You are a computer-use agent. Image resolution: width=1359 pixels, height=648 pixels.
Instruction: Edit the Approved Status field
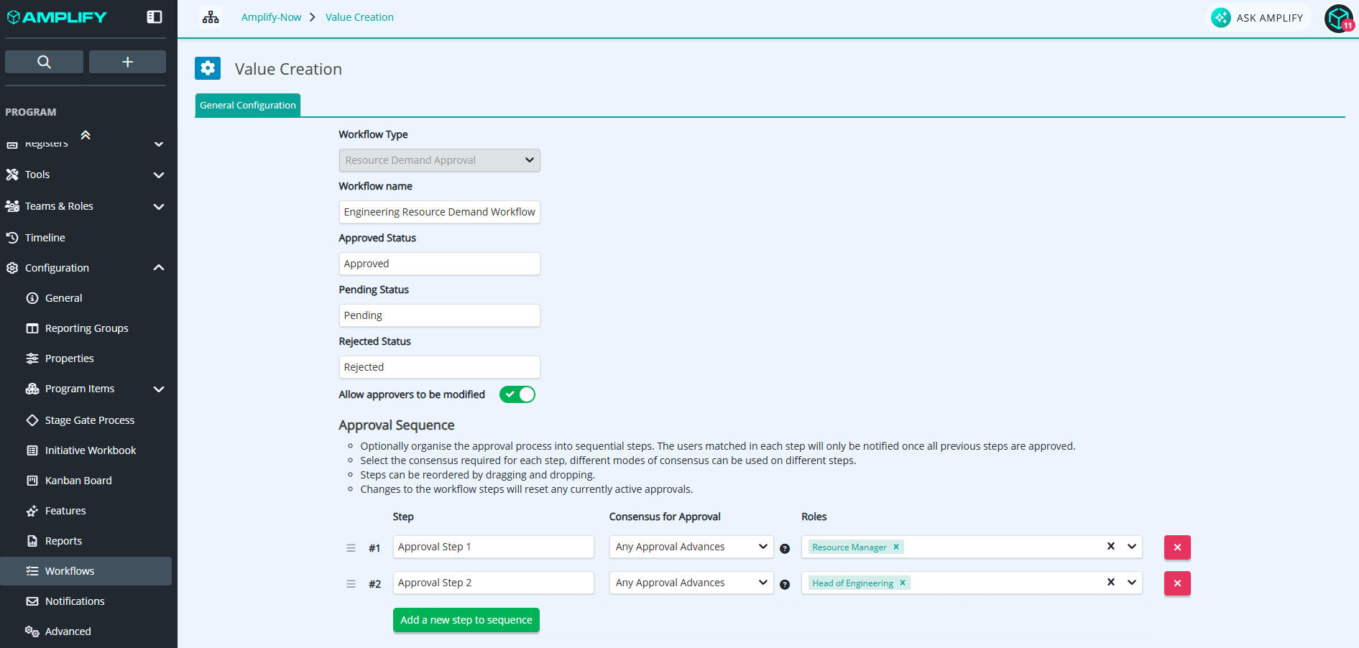tap(439, 264)
